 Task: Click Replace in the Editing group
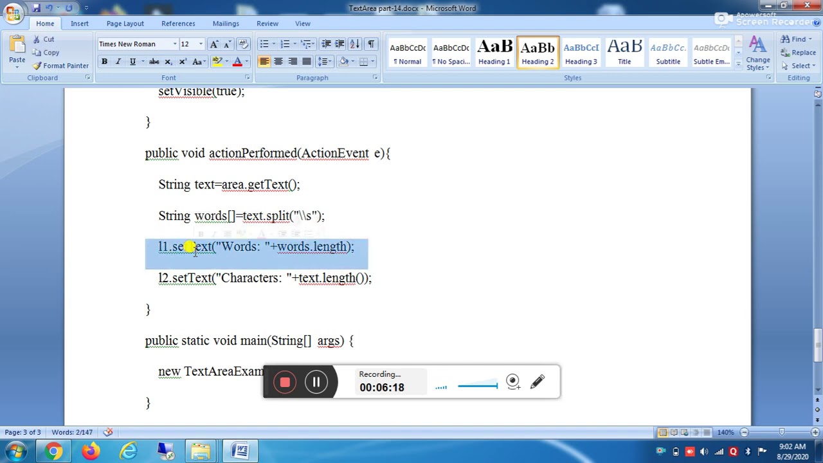[799, 53]
